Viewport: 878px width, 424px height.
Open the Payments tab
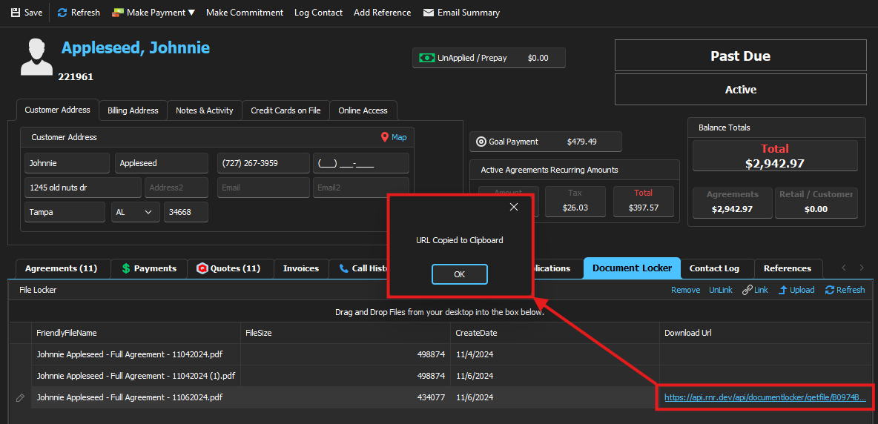point(149,268)
